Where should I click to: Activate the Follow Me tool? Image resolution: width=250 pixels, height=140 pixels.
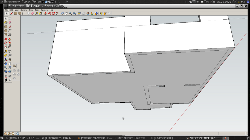coord(10,43)
